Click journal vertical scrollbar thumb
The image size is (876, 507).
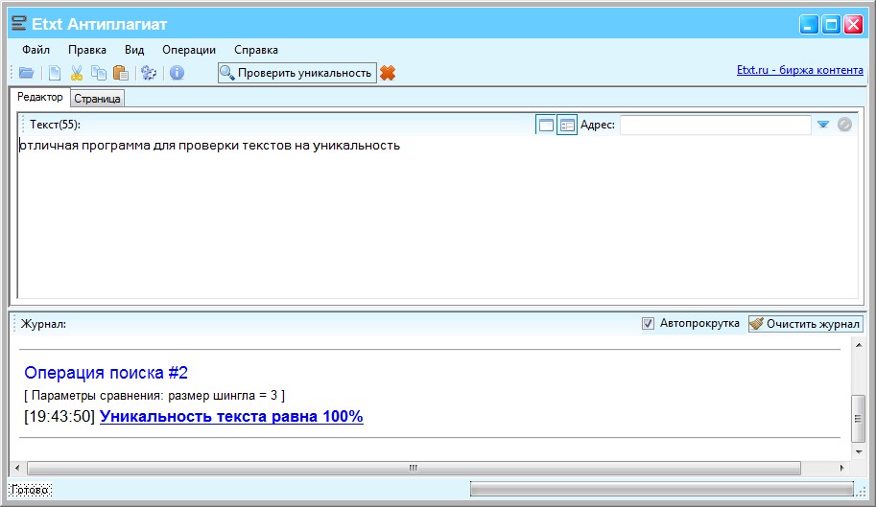click(x=858, y=418)
